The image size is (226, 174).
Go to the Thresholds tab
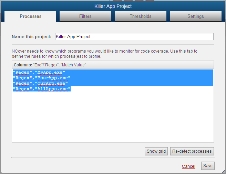click(141, 16)
